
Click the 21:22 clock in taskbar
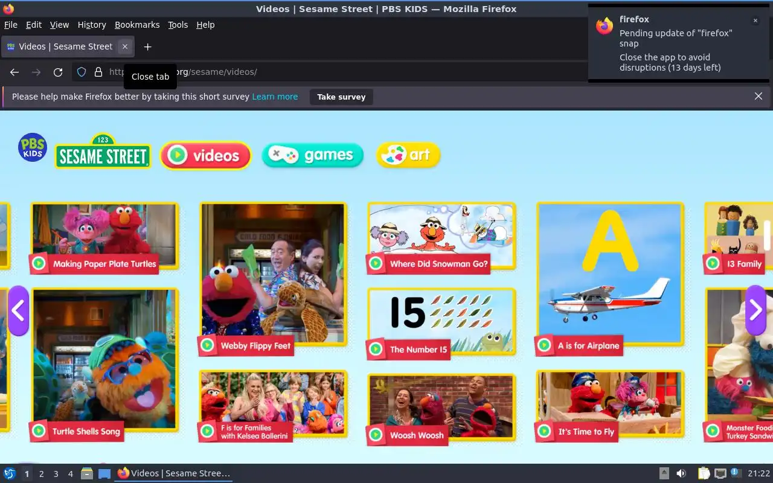pos(759,474)
